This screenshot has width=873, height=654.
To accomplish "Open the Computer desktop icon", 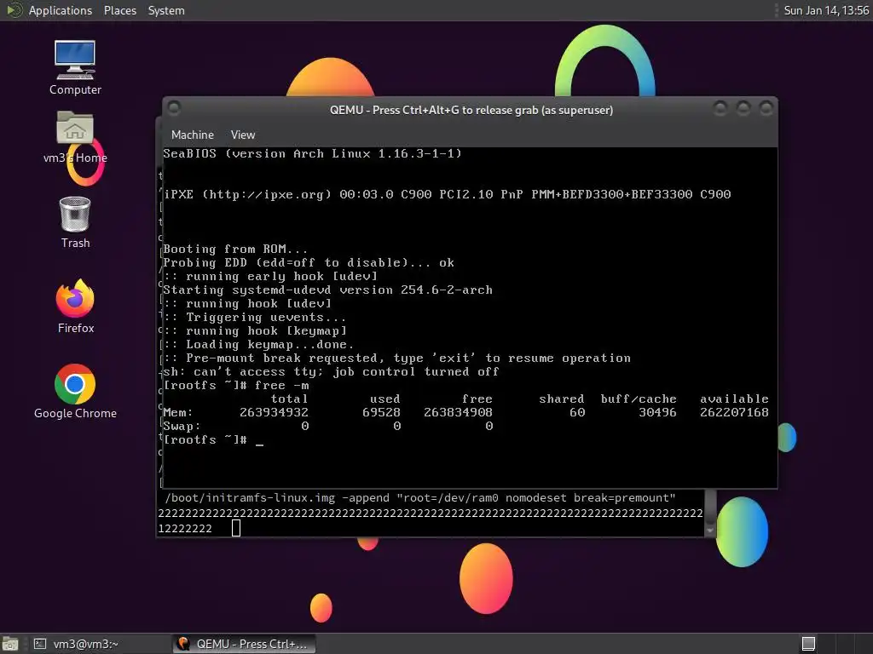I will pyautogui.click(x=75, y=68).
